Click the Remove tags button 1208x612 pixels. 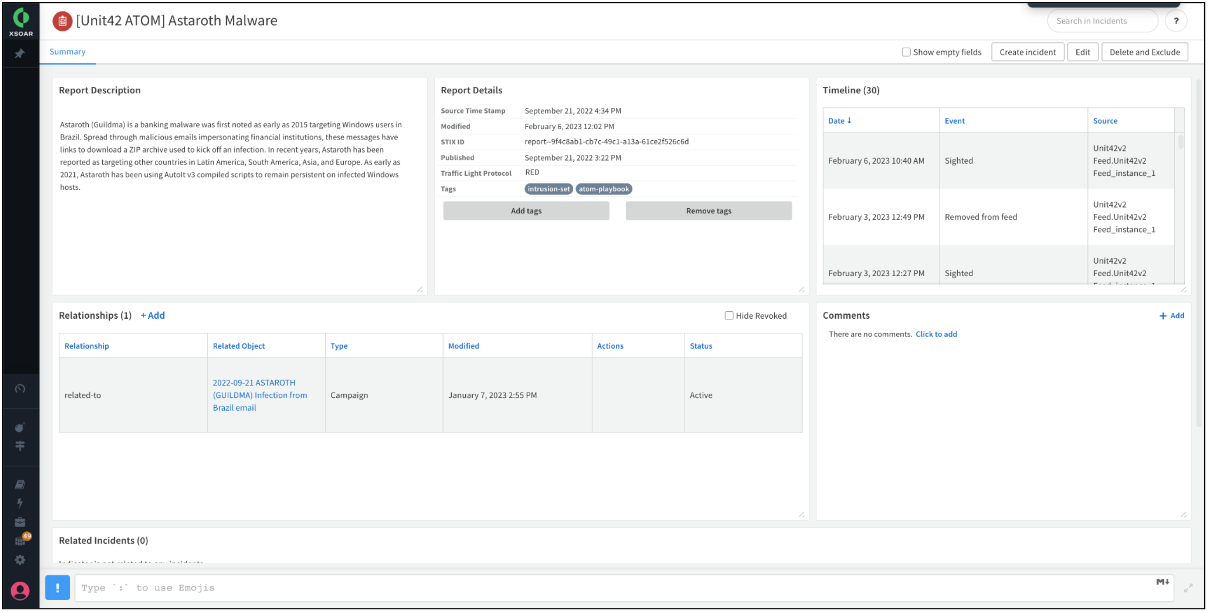(x=708, y=211)
